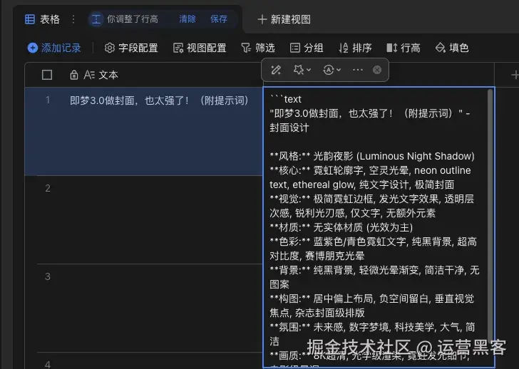Open the three-dot menu beside 表格
This screenshot has height=369, width=519.
pyautogui.click(x=73, y=19)
